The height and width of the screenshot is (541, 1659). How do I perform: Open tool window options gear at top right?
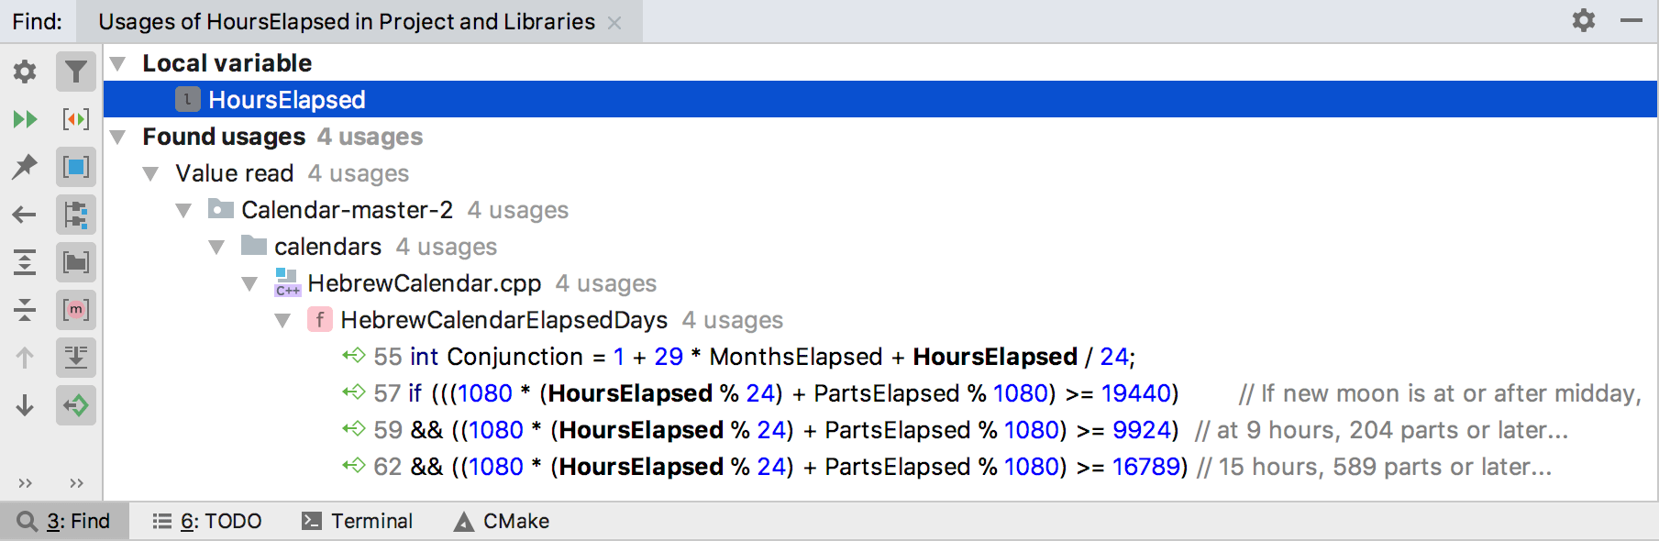pyautogui.click(x=1584, y=20)
